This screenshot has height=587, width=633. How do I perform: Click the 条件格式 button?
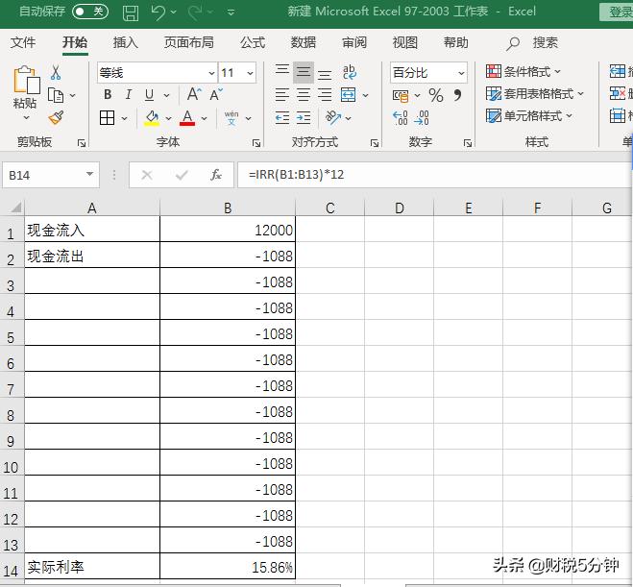pos(523,72)
